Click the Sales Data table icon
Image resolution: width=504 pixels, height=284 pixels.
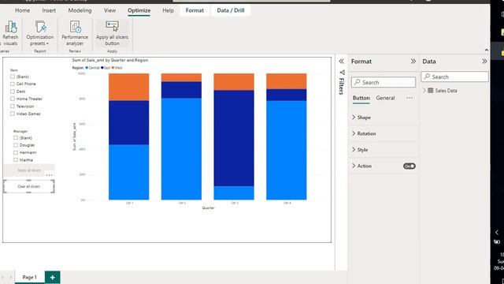coord(431,91)
